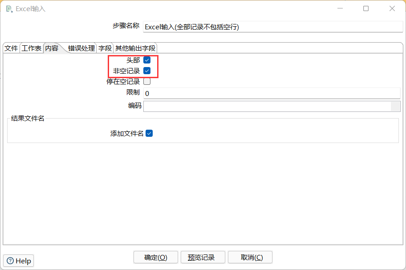Switch to the 字段 tab
Image resolution: width=406 pixels, height=270 pixels.
[x=104, y=48]
